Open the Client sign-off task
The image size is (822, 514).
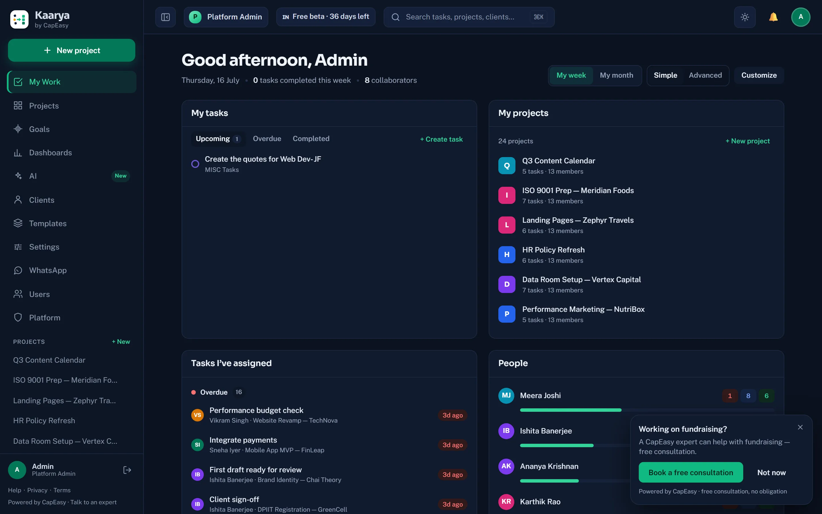[x=329, y=504]
